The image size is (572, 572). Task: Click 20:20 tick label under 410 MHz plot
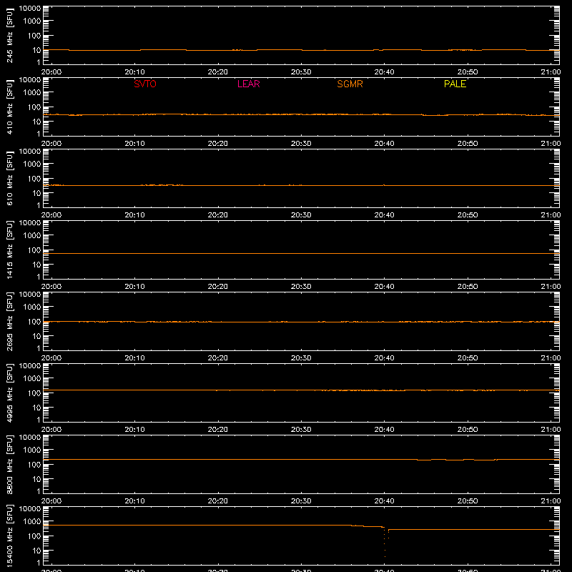click(x=218, y=144)
